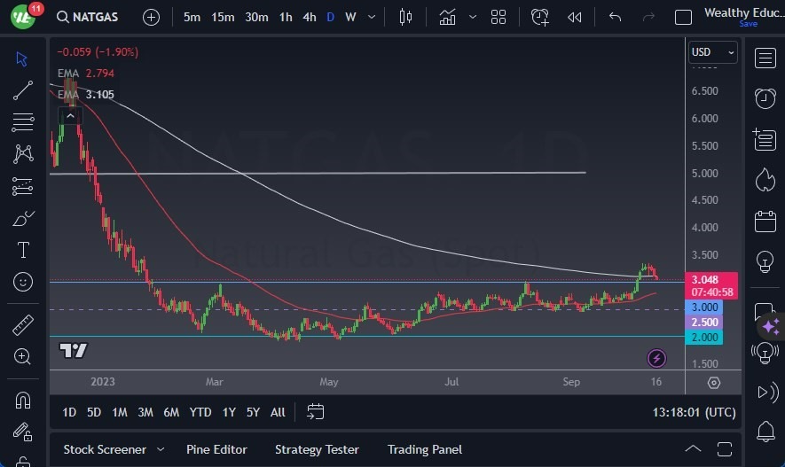Switch to the 4h timeframe
The image size is (785, 467).
[x=309, y=17]
